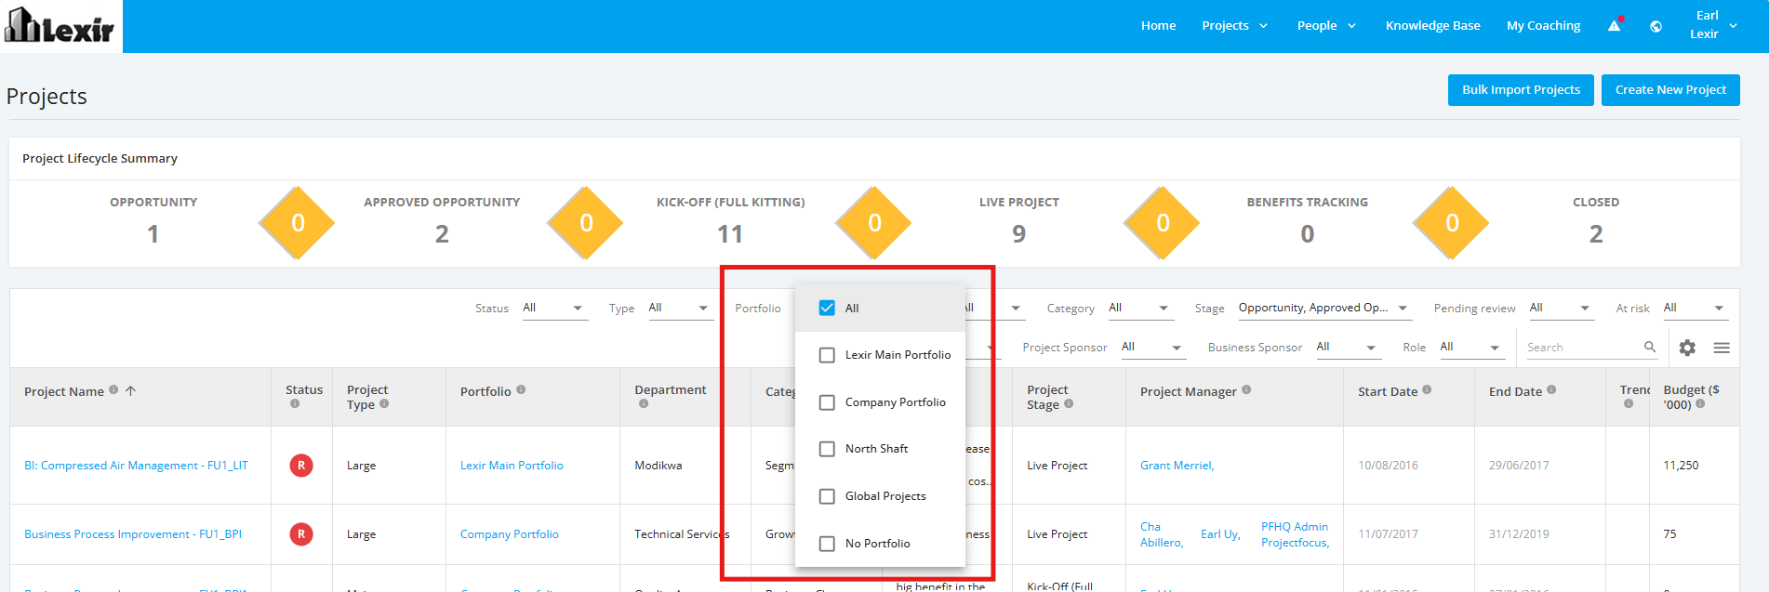Click the info icon next to Project Name
1769x592 pixels.
tap(113, 389)
